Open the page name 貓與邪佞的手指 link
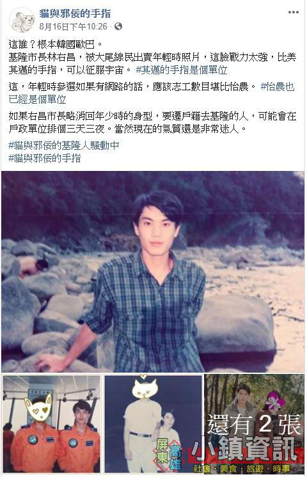The image size is (307, 477). point(75,13)
